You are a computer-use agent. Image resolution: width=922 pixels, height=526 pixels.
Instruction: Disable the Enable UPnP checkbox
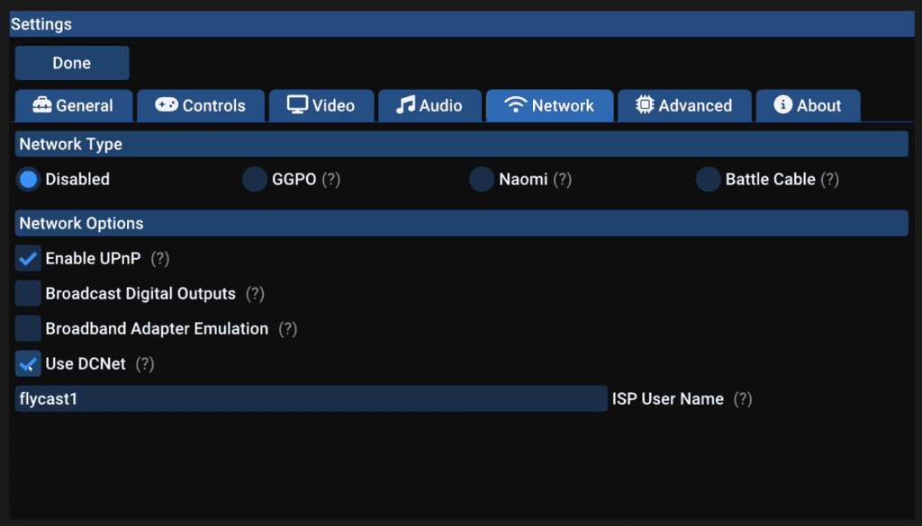(28, 258)
